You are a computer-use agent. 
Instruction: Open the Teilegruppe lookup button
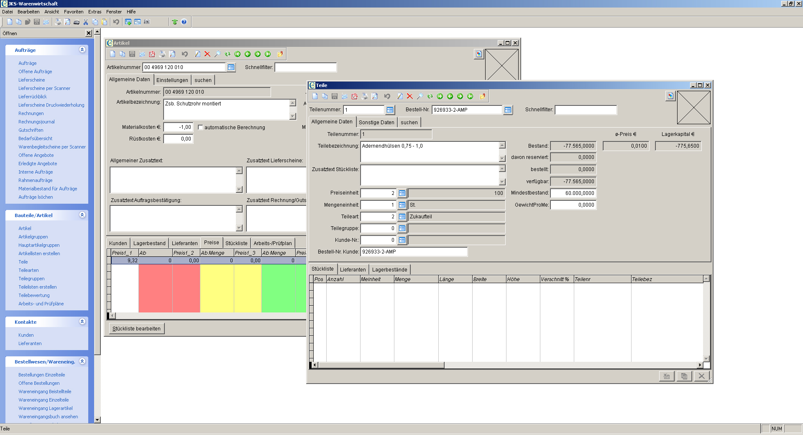[x=402, y=228]
